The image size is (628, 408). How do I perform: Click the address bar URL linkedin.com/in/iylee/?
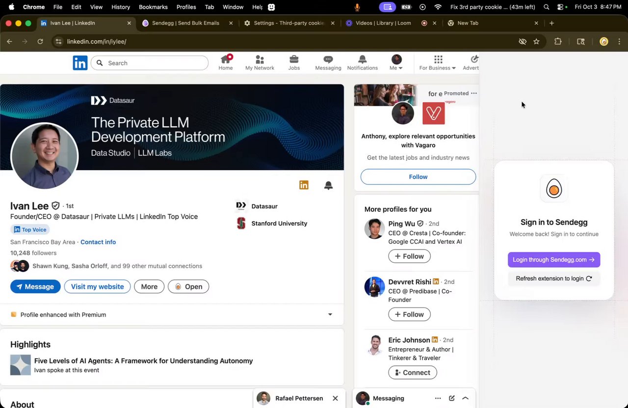point(97,42)
